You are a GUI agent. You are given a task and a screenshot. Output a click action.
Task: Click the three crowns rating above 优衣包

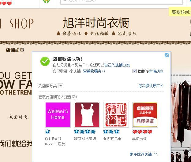click(x=111, y=132)
